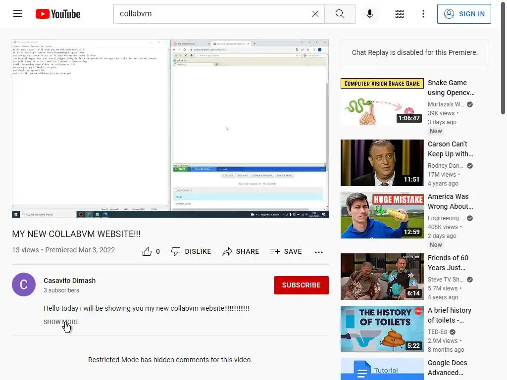
Task: Open Google Docs Tutorial thumbnail
Action: [382, 369]
